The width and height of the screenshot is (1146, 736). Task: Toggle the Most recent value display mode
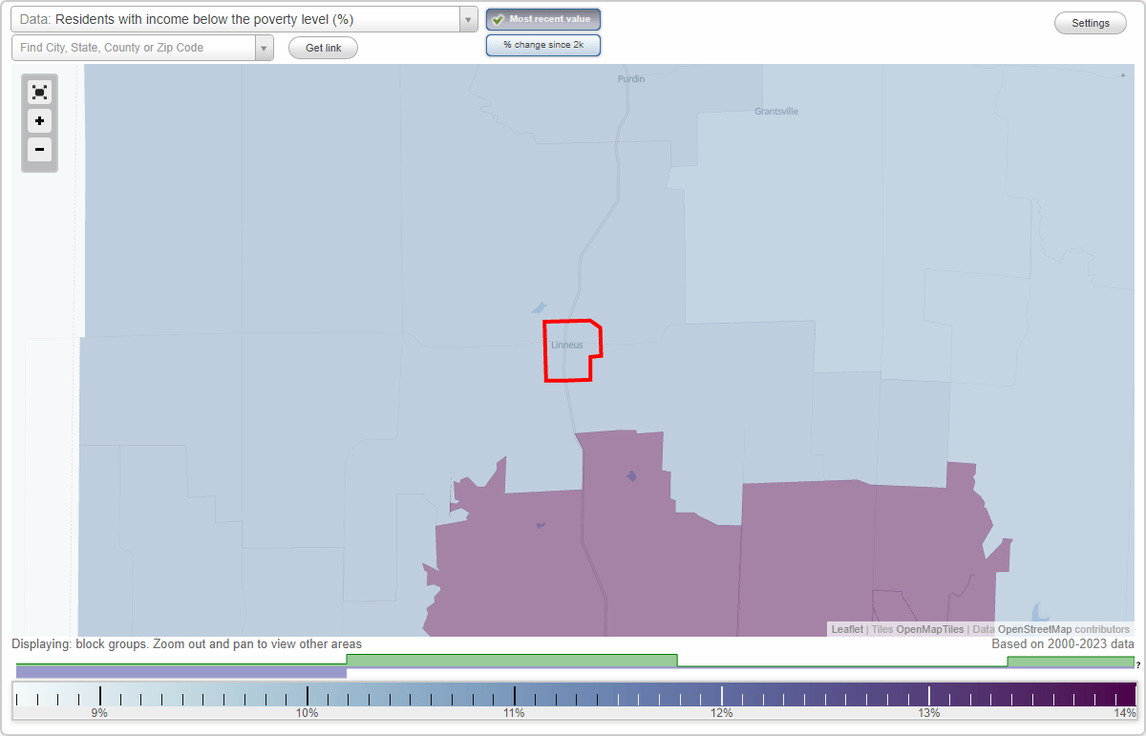(543, 18)
